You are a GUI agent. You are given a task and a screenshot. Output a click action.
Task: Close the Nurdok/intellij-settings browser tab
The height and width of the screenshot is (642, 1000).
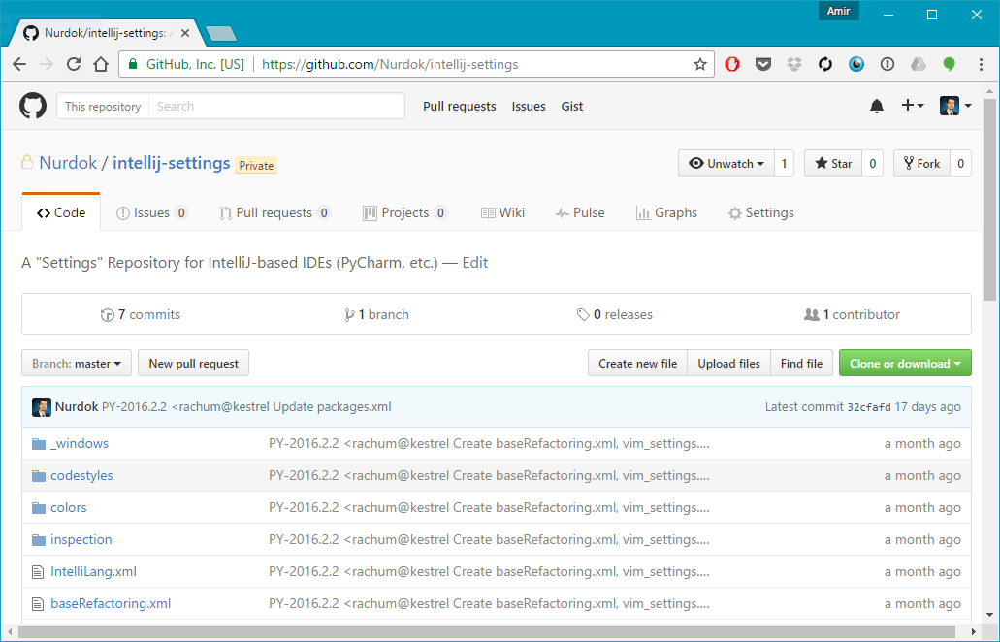[185, 33]
